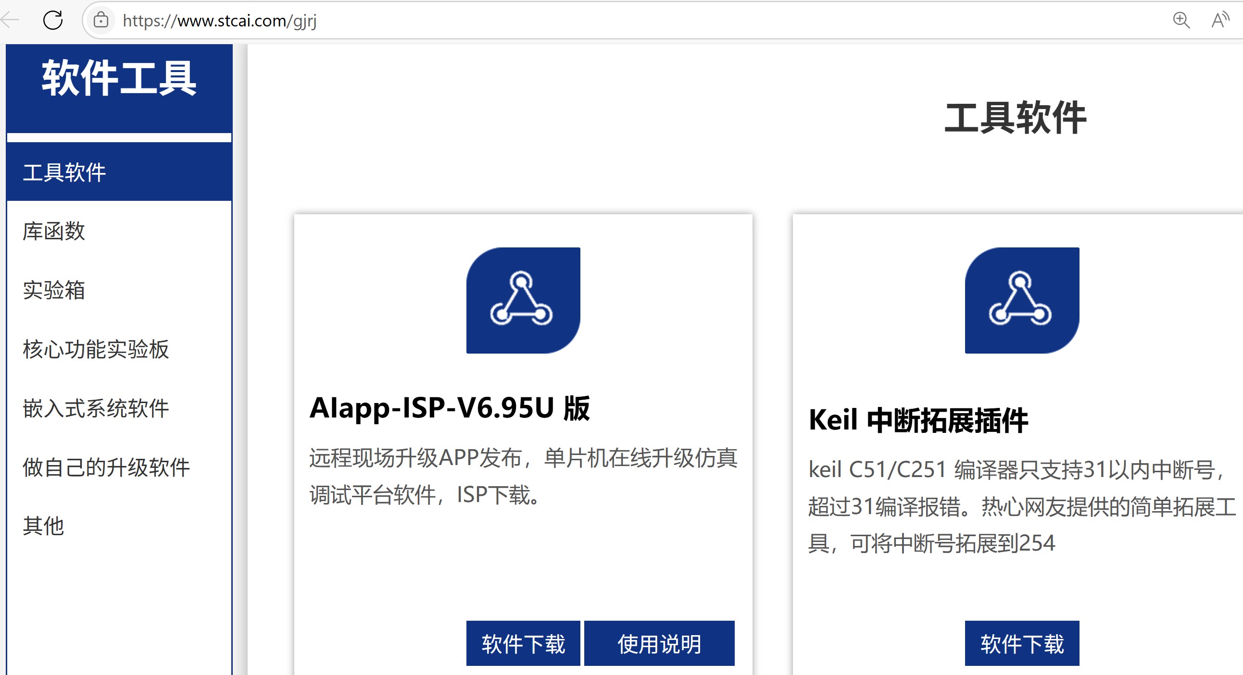Download AIapp-ISP-V6.95U via 软件下载
This screenshot has width=1243, height=675.
point(523,643)
